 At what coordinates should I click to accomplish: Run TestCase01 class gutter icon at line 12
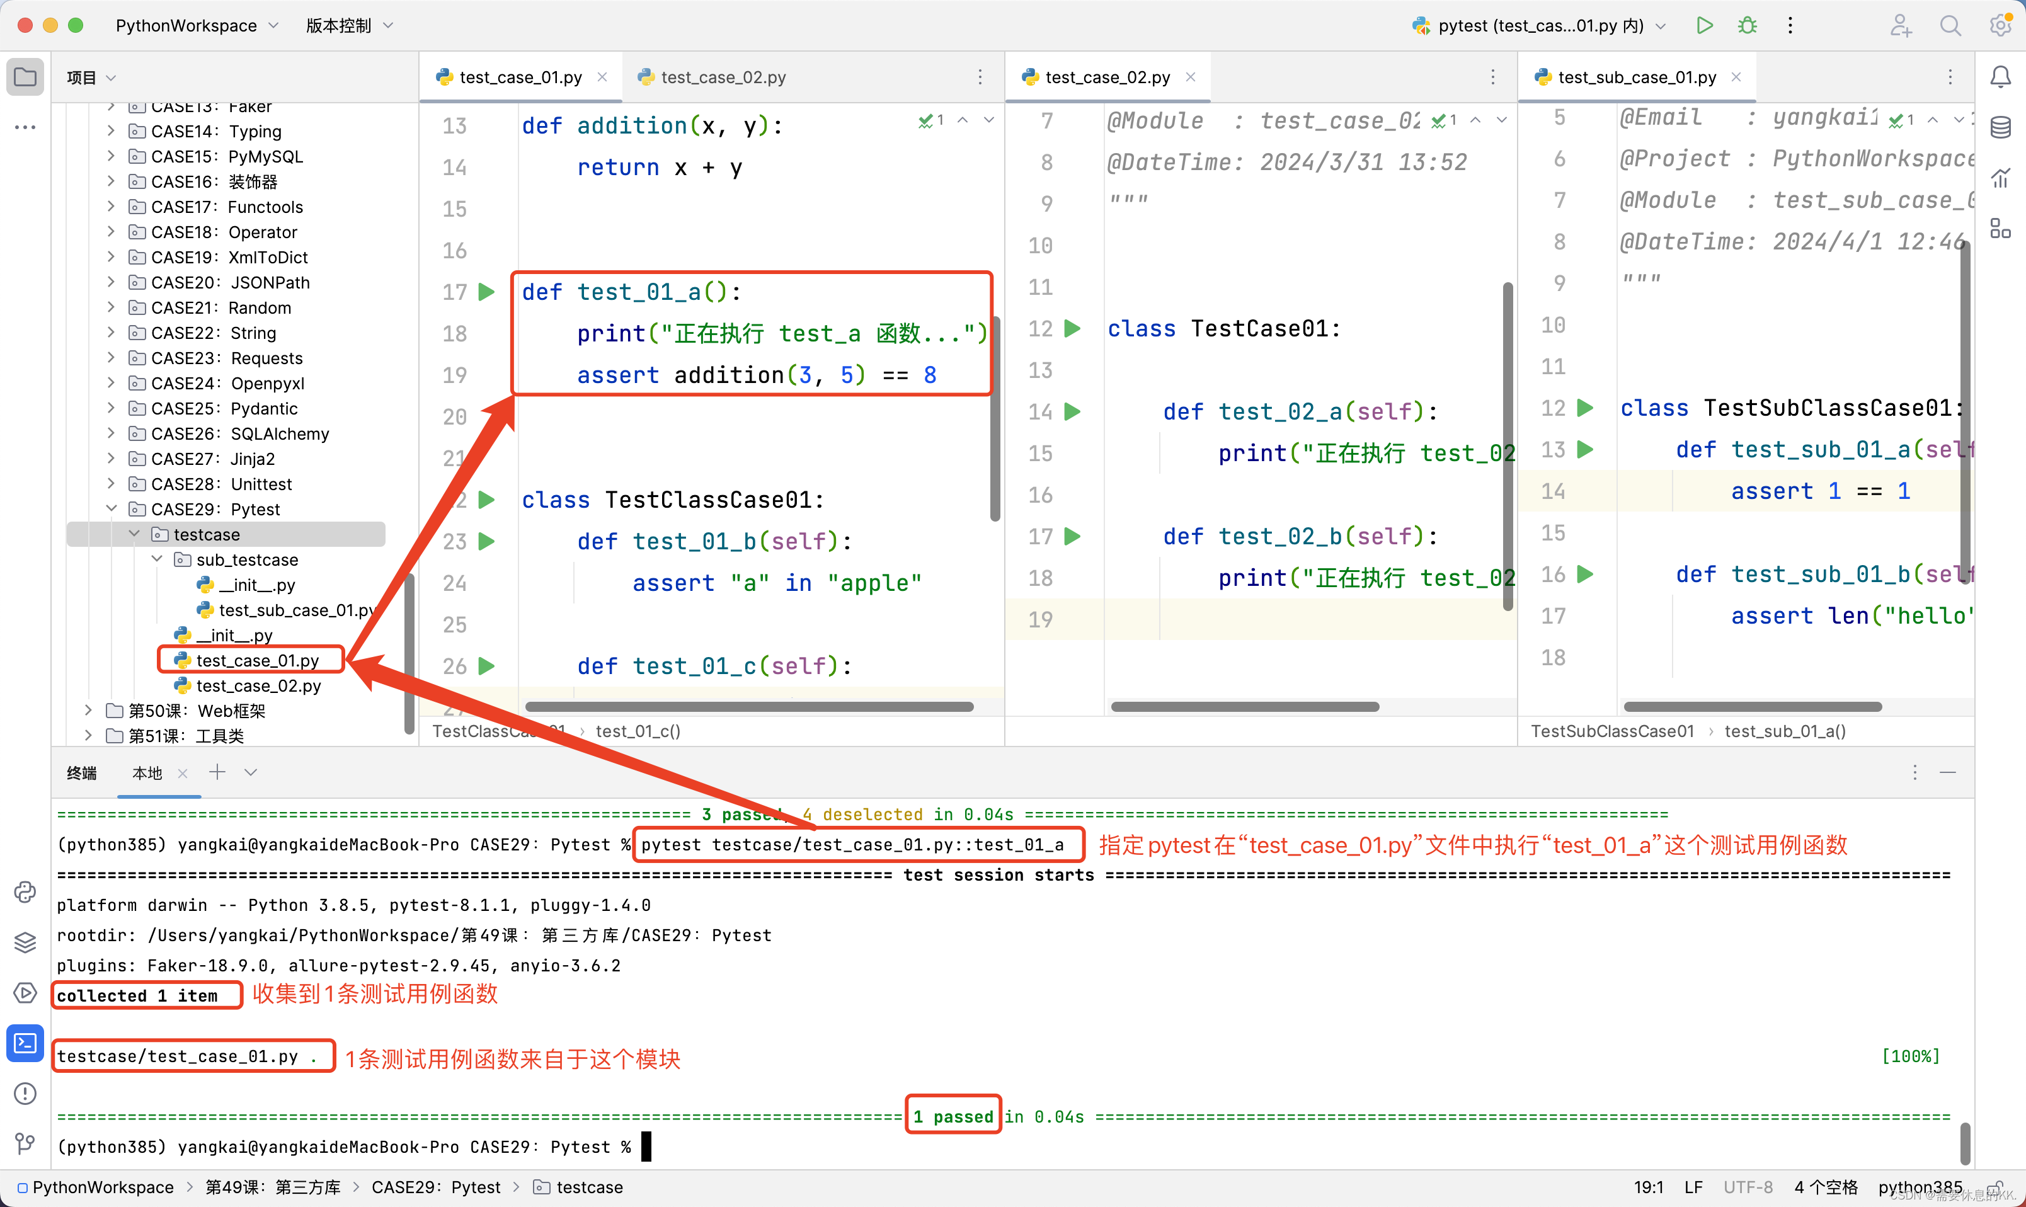[x=1073, y=328]
